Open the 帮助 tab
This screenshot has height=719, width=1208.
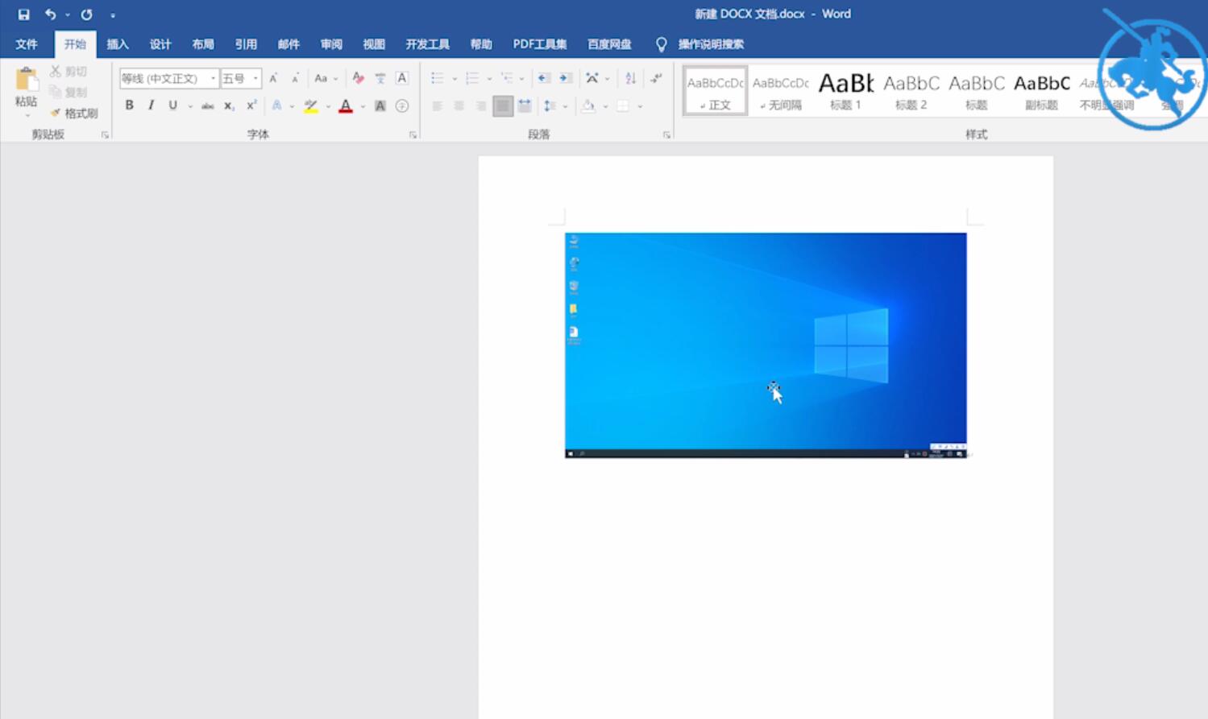click(481, 44)
